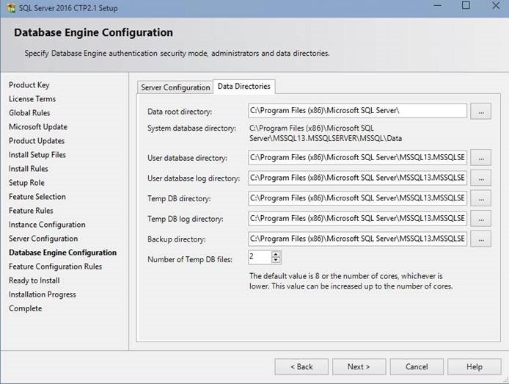
Task: Select Install Rules step in sidebar
Action: pos(29,169)
